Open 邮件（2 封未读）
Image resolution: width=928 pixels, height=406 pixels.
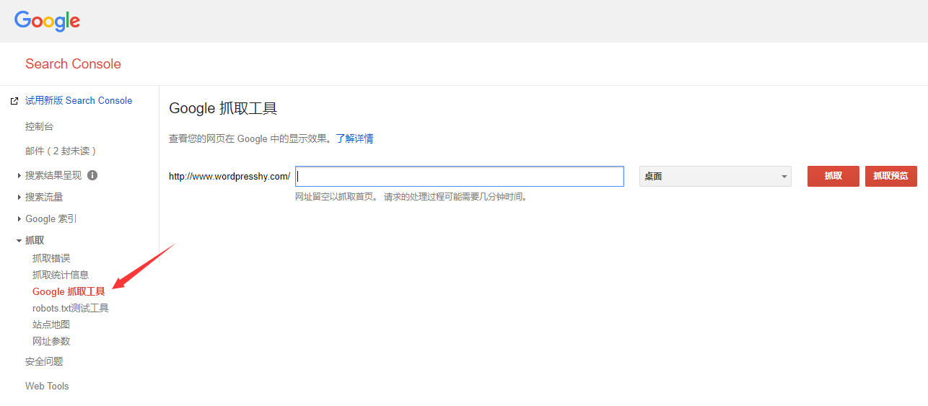point(61,151)
